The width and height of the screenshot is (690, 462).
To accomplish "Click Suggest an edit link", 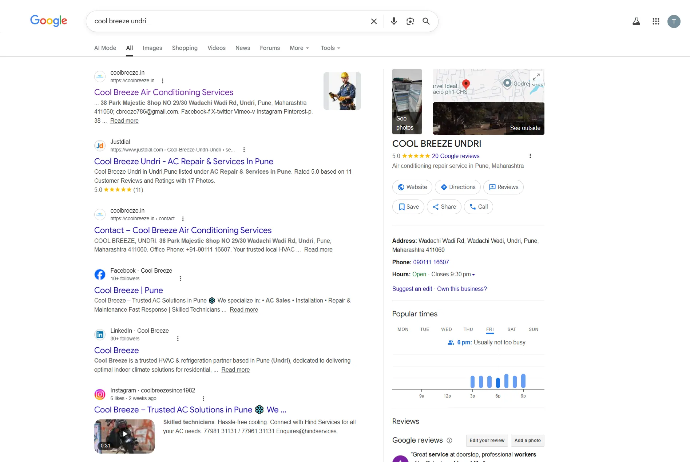I will tap(412, 289).
